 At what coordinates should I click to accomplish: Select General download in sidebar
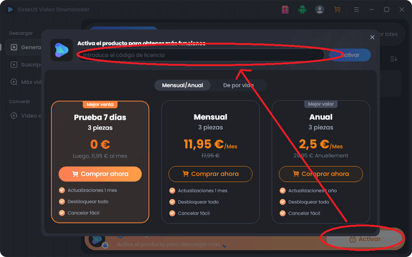(x=23, y=47)
